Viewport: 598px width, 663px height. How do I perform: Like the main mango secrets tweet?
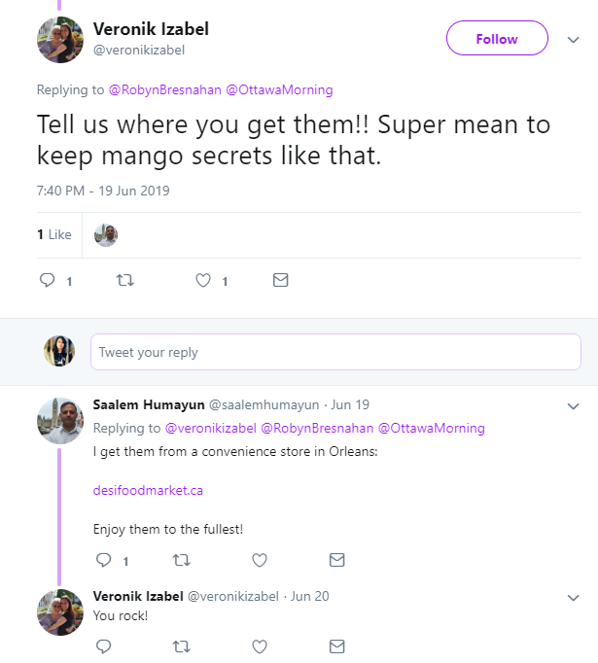click(203, 281)
